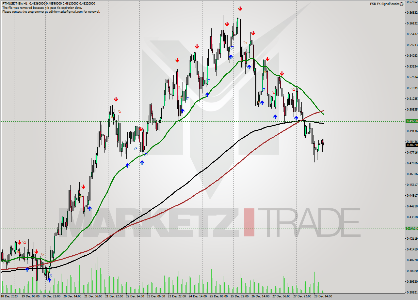Click the 0.40720 price scale value
The height and width of the screenshot is (300, 418).
412,260
